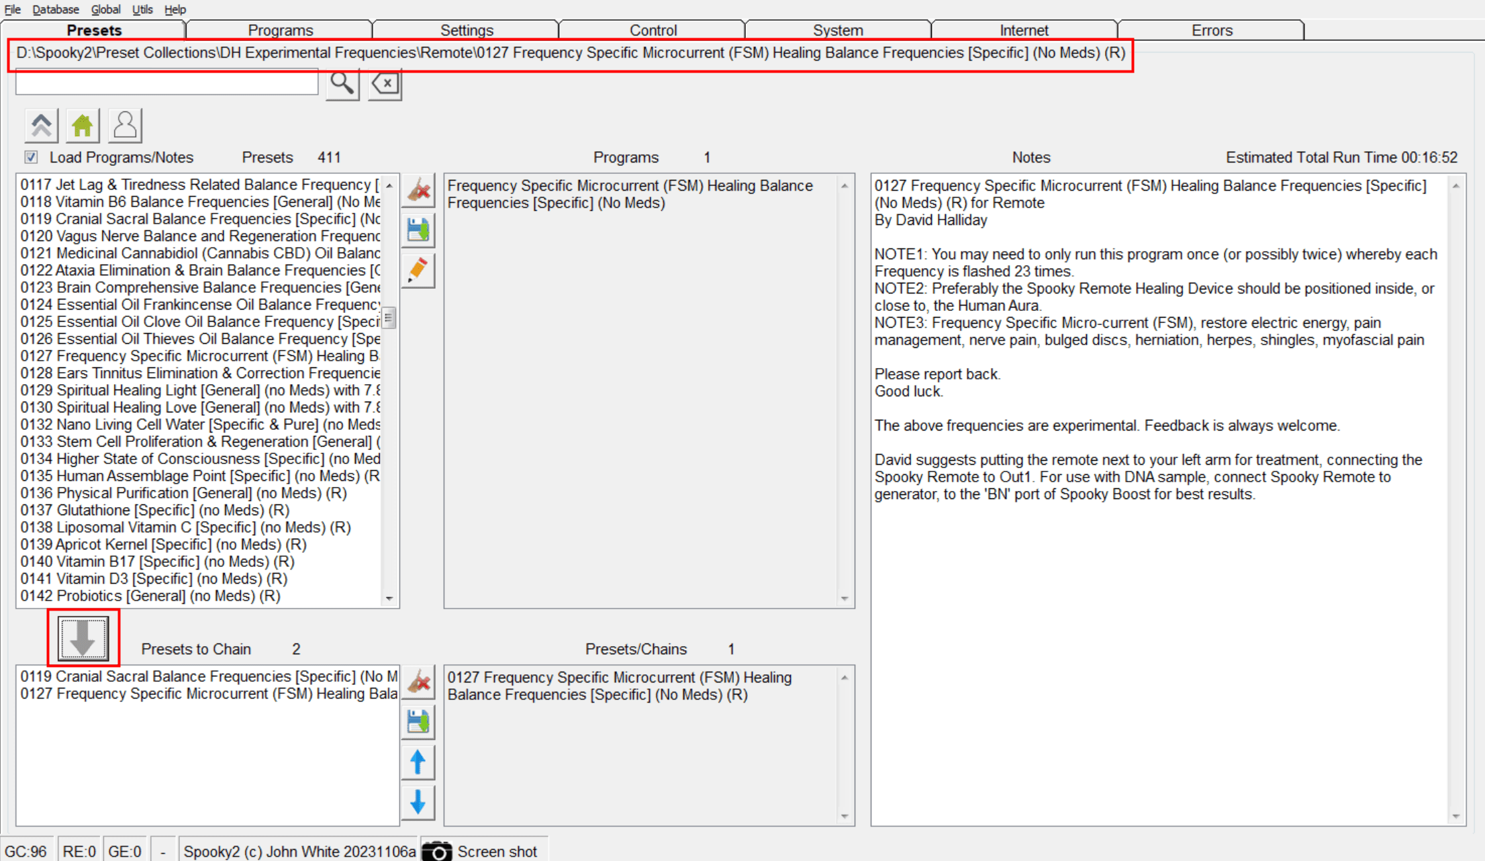Click the double chevron up-level icon

[42, 126]
